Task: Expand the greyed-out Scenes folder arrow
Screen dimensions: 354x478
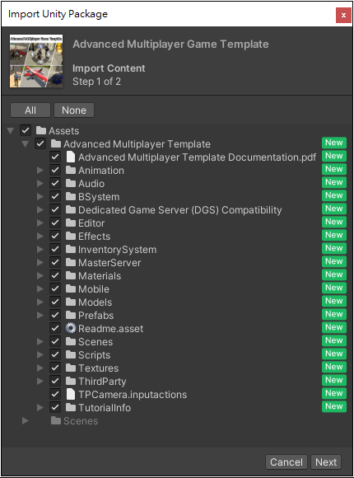Action: pyautogui.click(x=26, y=420)
